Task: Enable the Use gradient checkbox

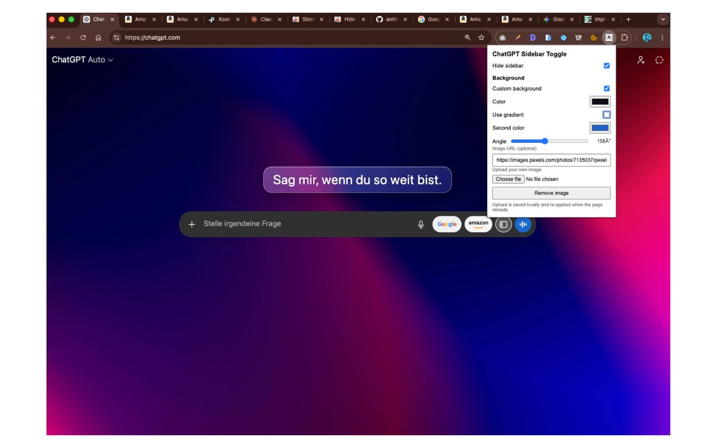Action: click(x=607, y=115)
